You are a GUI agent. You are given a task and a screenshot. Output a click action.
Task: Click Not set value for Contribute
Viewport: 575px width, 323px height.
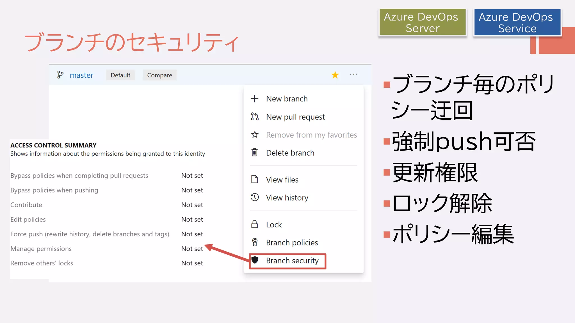[192, 205]
